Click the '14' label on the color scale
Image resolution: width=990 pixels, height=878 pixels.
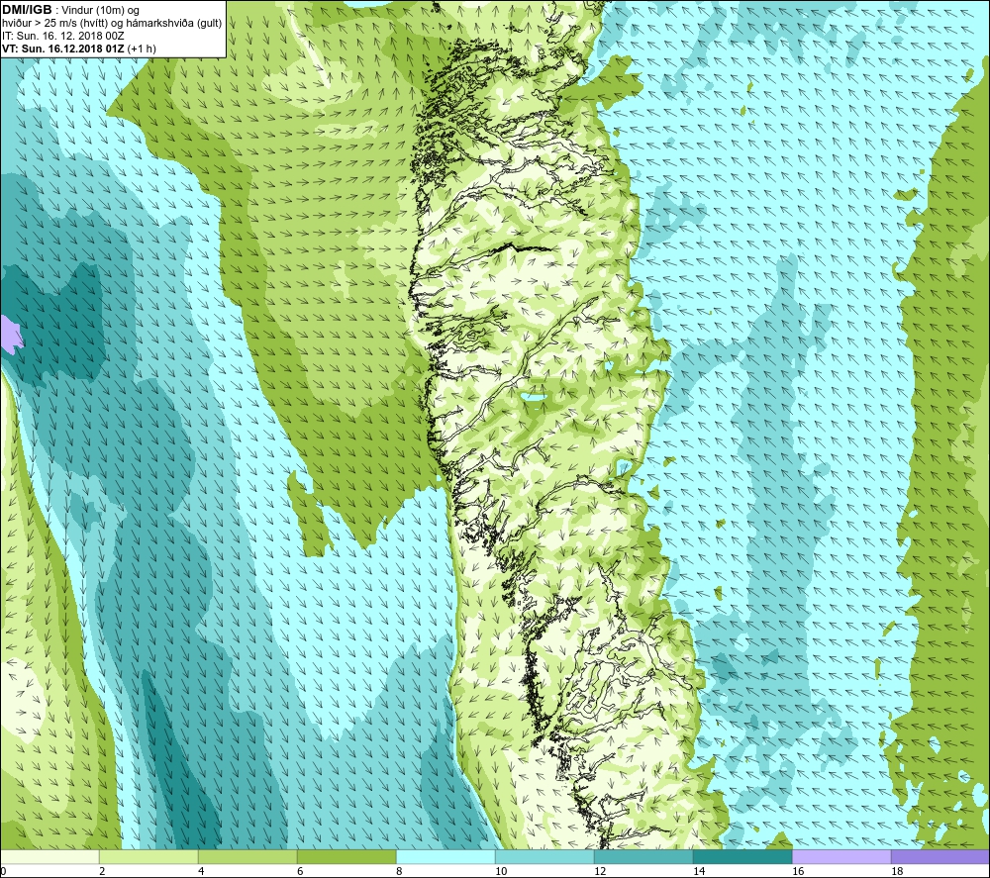click(699, 871)
